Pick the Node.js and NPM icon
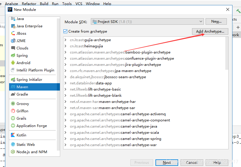This screenshot has width=241, height=167. [13, 152]
